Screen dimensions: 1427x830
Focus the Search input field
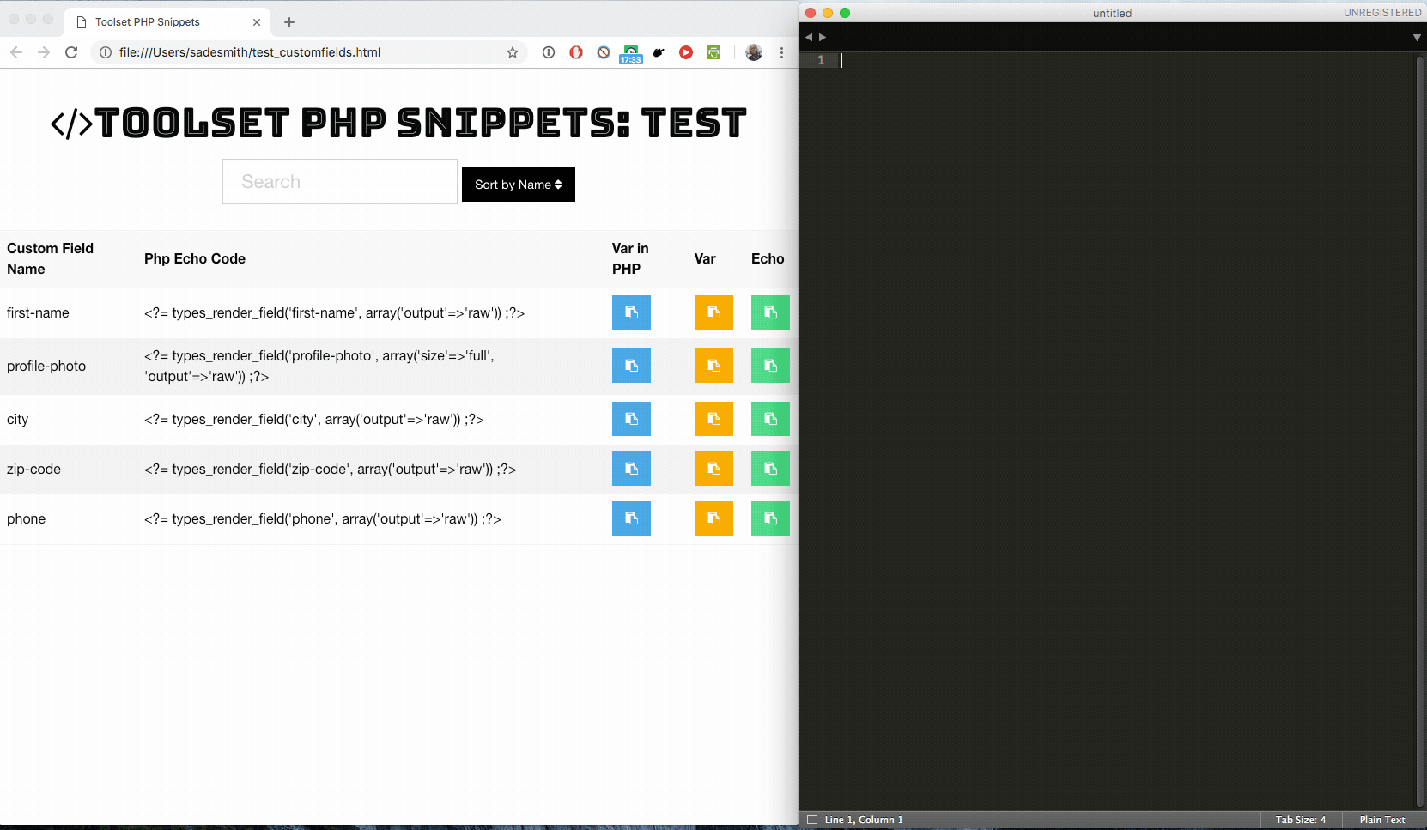coord(340,181)
